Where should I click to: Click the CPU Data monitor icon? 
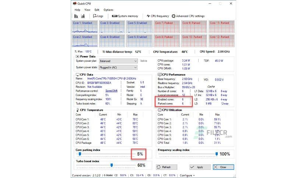(x=78, y=75)
